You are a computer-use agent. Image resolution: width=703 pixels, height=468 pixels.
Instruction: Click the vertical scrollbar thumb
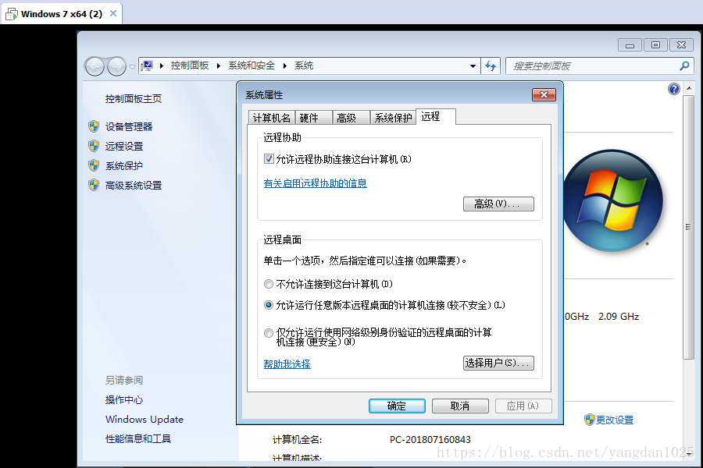(x=688, y=227)
